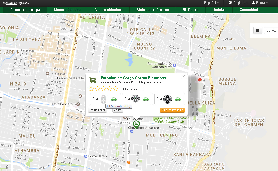Click the list view icon button
278x171 pixels.
point(258,30)
